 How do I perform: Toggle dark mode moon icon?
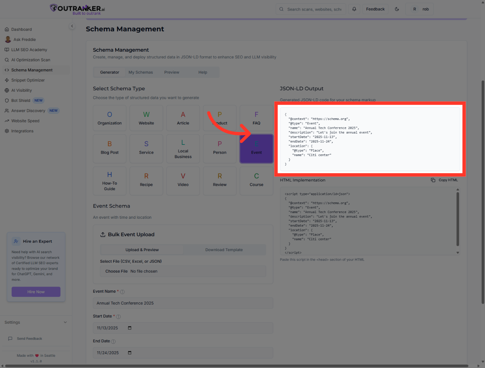(x=397, y=9)
